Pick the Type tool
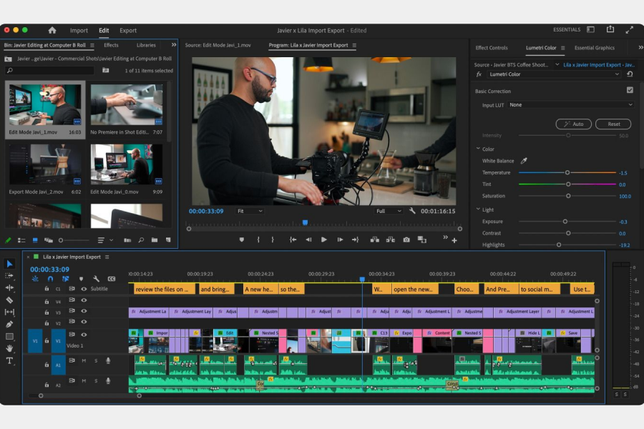This screenshot has height=429, width=644. (9, 360)
